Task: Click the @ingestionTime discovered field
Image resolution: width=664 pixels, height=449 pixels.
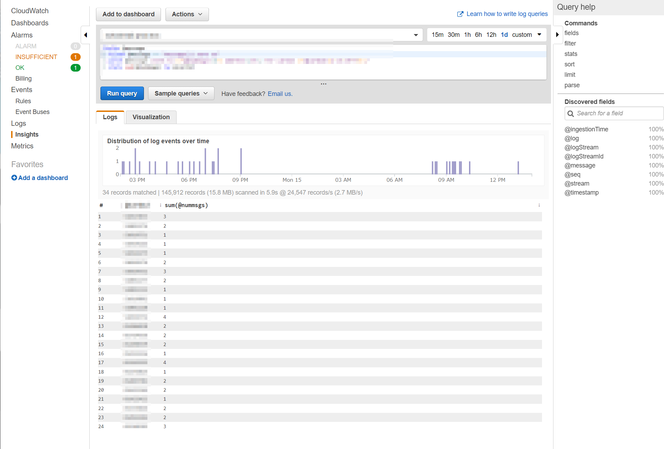Action: coord(586,129)
